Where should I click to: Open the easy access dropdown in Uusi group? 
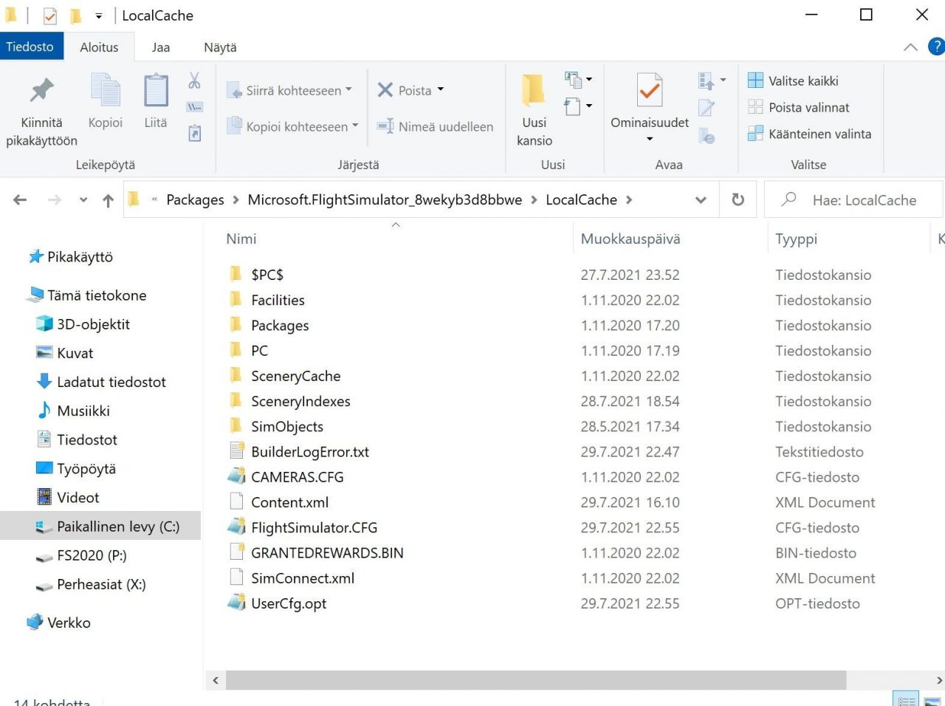click(579, 106)
